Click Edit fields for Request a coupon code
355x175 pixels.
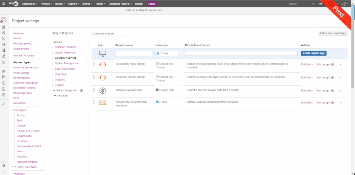(x=307, y=91)
